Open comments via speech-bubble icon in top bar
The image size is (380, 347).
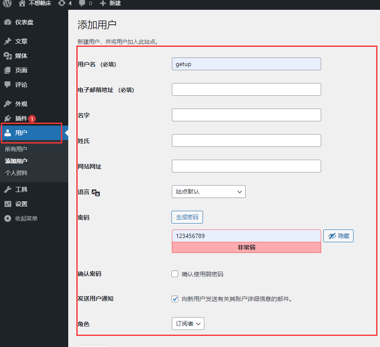point(82,4)
